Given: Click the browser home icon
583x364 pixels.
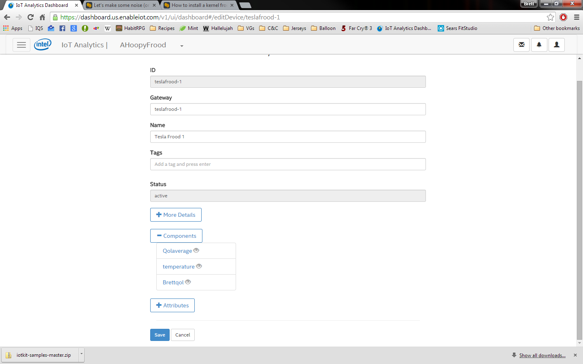Looking at the screenshot, I should click(42, 17).
